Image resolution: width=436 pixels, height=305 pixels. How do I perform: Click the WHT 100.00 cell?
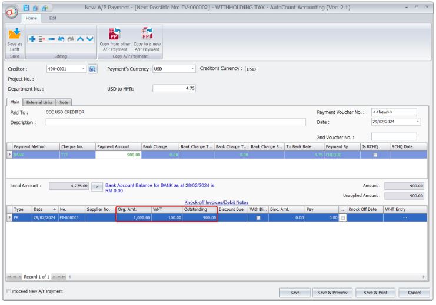click(x=167, y=218)
